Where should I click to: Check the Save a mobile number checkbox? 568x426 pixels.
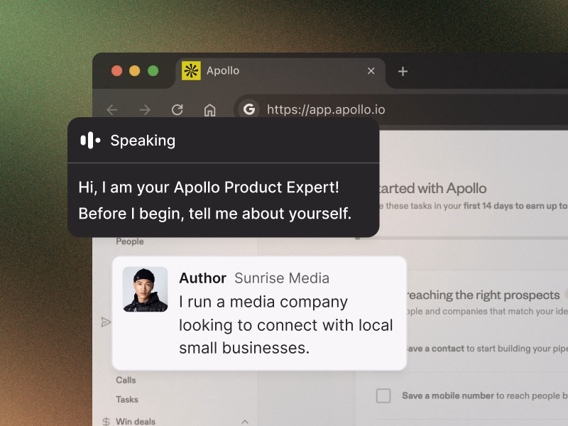pos(383,395)
